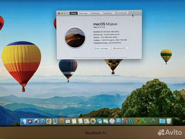Close the About This Mac window
The height and width of the screenshot is (139, 185).
coord(59,13)
